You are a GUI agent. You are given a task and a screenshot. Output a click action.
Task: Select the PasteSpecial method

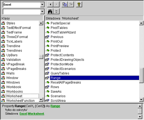[60, 23]
